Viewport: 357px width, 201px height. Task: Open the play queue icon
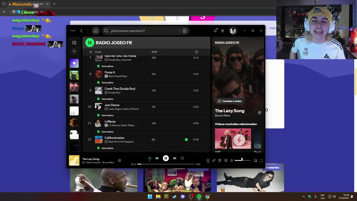[220, 161]
